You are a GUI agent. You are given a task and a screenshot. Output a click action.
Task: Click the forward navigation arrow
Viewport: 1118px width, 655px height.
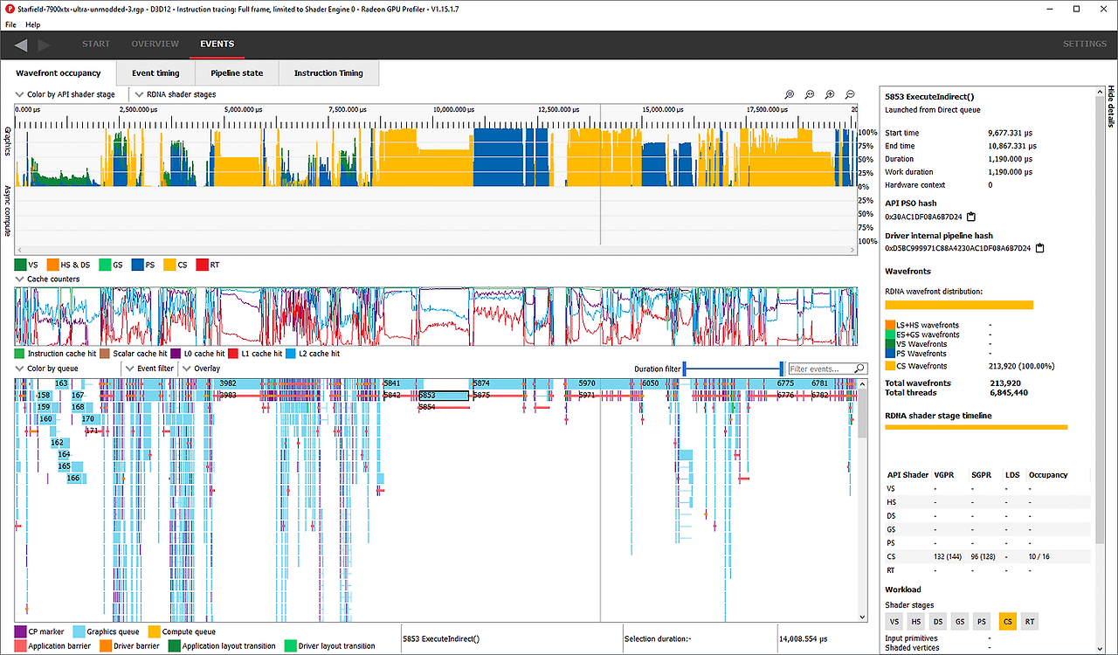[44, 45]
